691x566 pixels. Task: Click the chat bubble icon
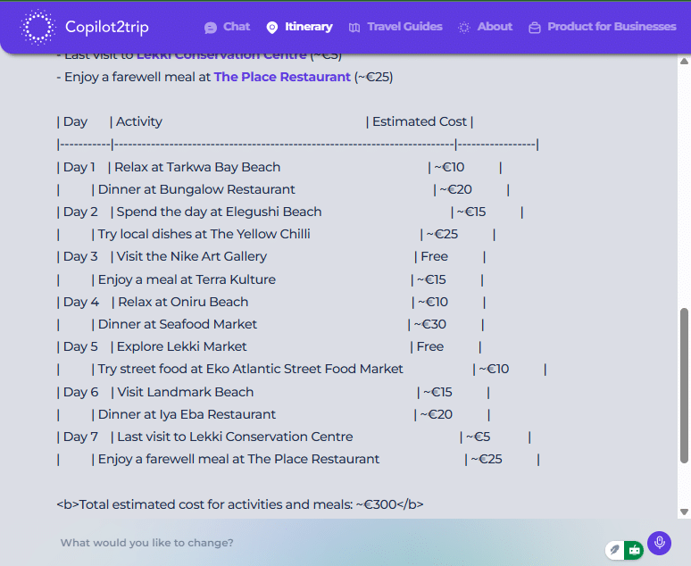point(211,28)
